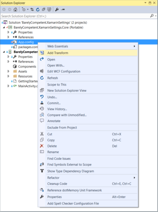Image resolution: width=158 pixels, height=212 pixels.
Task: Click the Back navigation arrow in toolbar
Action: pyautogui.click(x=4, y=10)
